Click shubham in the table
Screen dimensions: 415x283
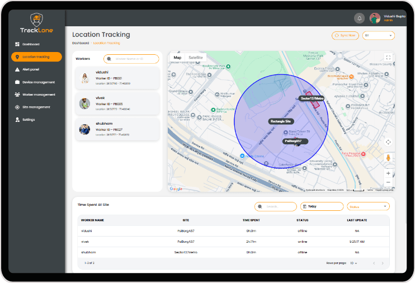(88, 252)
